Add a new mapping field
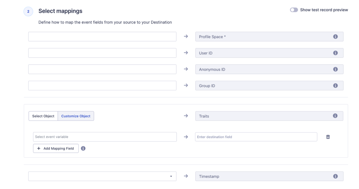The height and width of the screenshot is (189, 359). [56, 148]
